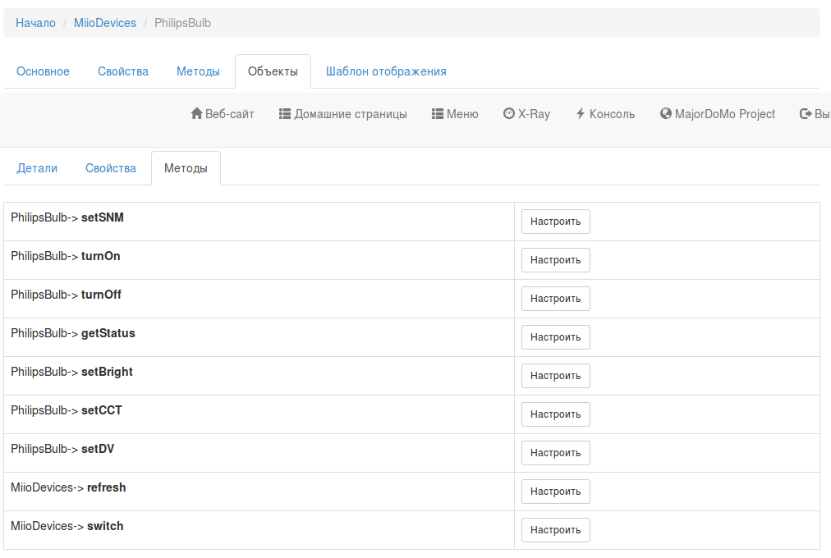Click the text PhilipsBulb-> setSNM
The height and width of the screenshot is (558, 831).
point(67,217)
